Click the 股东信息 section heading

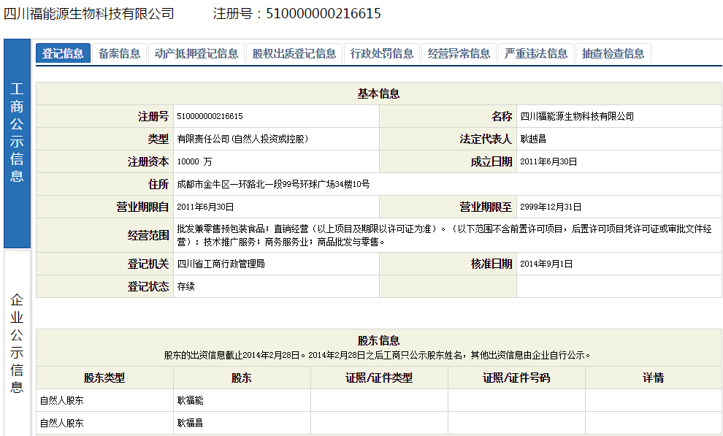pos(378,341)
